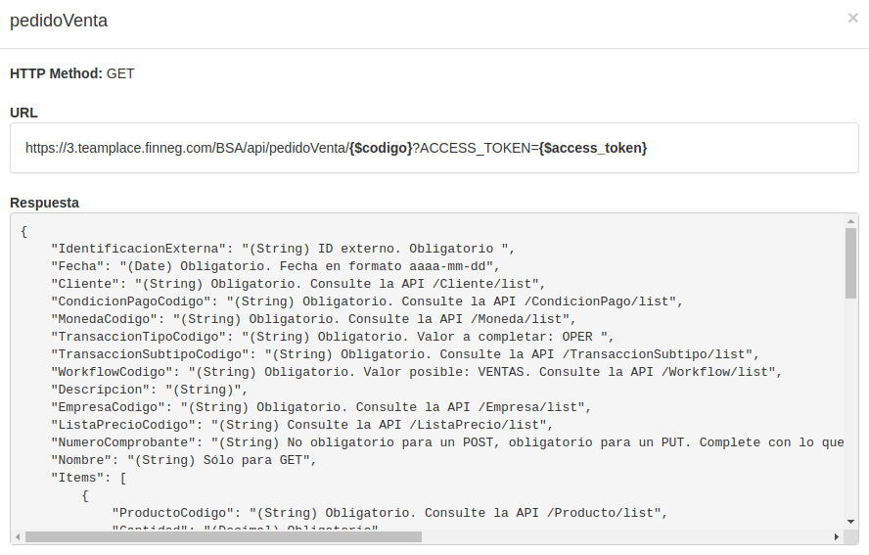Click the up arrow of the vertical scrollbar
This screenshot has height=555, width=869.
tap(851, 222)
